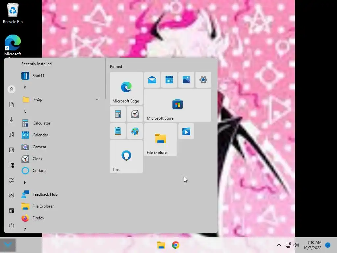Image resolution: width=337 pixels, height=253 pixels.
Task: Open the personal folder sidebar icon
Action: click(x=12, y=165)
